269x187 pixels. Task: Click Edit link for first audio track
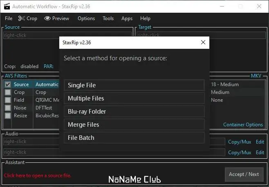point(260,142)
